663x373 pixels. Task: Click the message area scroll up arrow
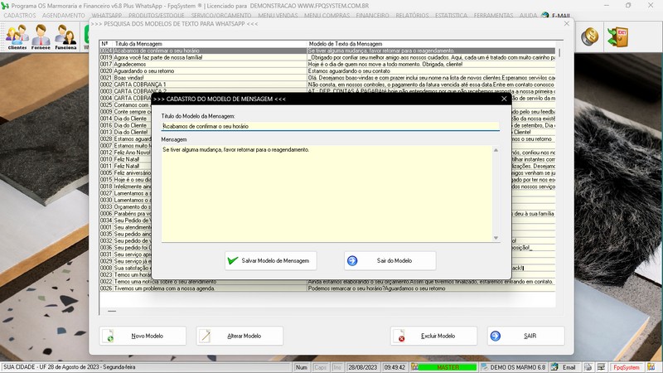pos(496,150)
